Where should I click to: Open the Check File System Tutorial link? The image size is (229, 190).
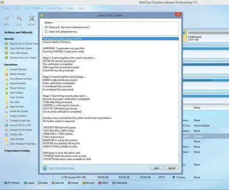point(61,168)
